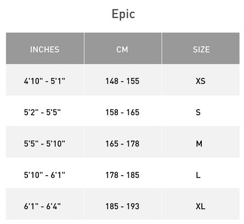Click the 5'2" - 5'5" height cell
Viewport: 244px width, 224px height.
coord(45,111)
